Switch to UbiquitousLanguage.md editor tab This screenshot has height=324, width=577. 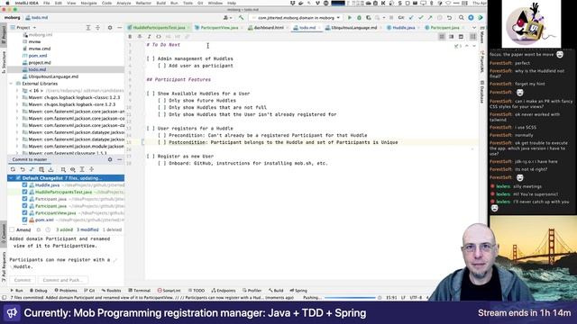click(x=353, y=28)
